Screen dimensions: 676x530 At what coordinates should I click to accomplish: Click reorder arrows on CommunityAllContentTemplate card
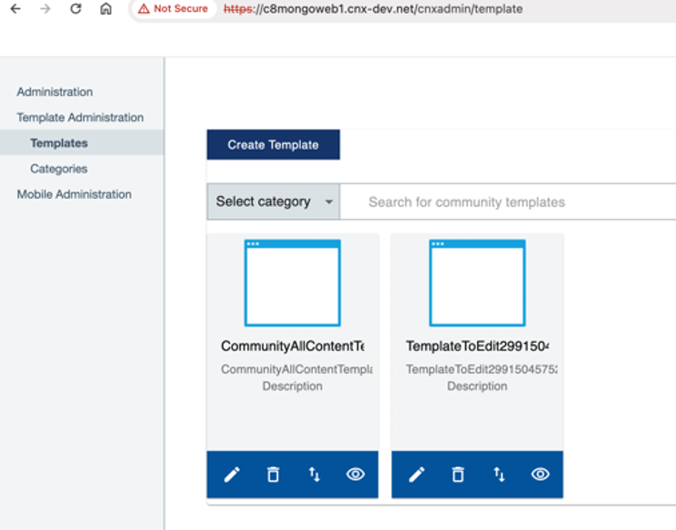(x=315, y=474)
